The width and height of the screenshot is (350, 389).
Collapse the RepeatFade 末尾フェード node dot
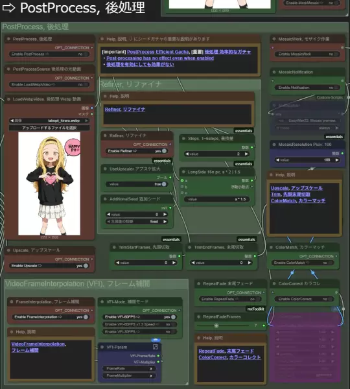(x=199, y=283)
